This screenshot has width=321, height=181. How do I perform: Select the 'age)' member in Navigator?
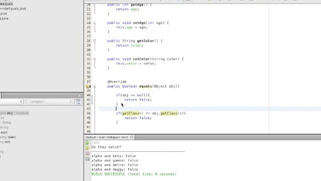[4, 132]
